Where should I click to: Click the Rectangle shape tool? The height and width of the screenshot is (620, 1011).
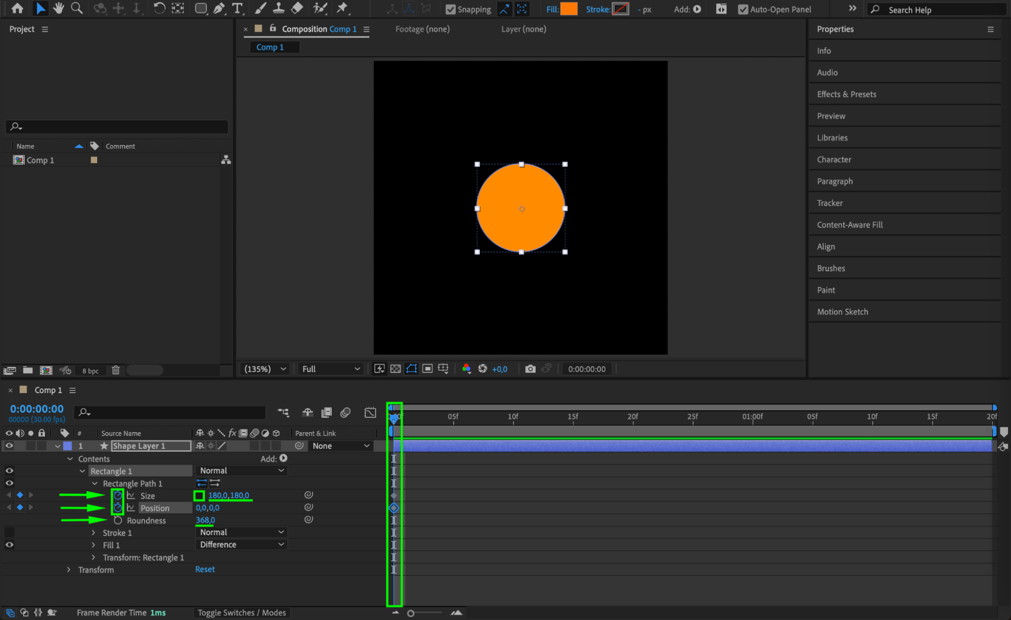(201, 9)
